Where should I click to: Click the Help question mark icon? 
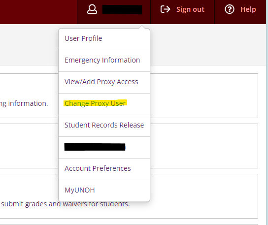tap(230, 9)
